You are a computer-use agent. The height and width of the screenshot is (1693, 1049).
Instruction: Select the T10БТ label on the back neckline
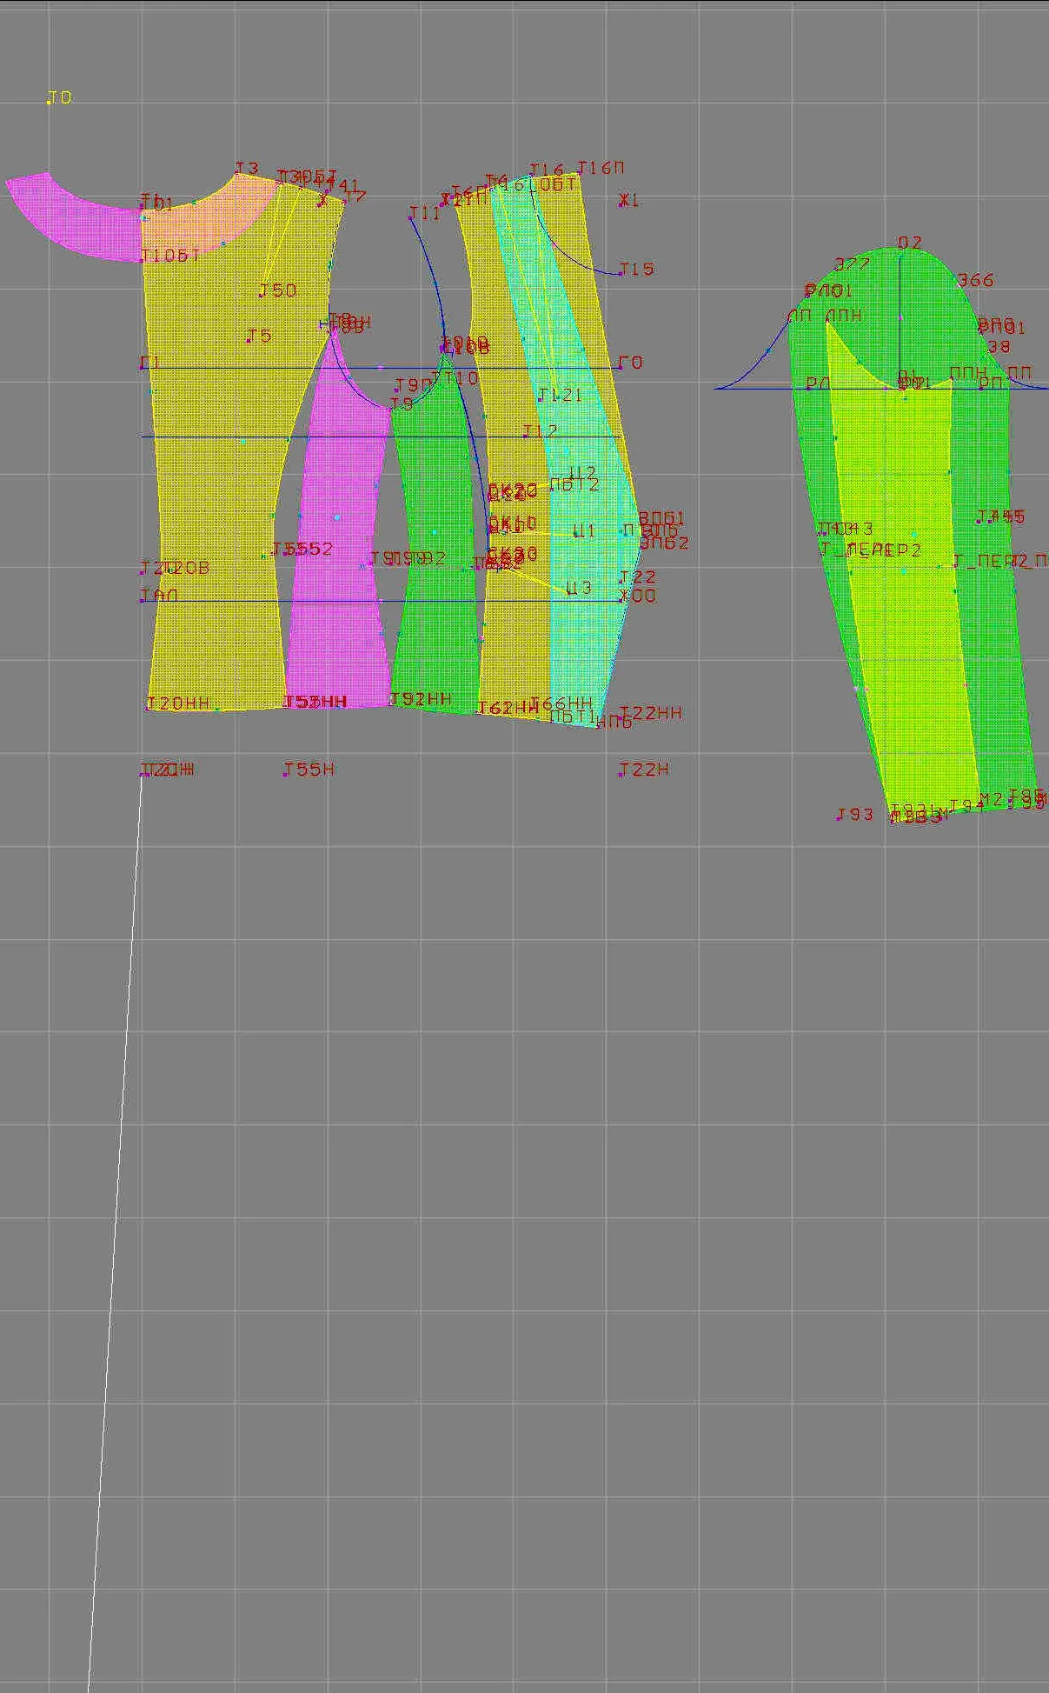pos(171,257)
